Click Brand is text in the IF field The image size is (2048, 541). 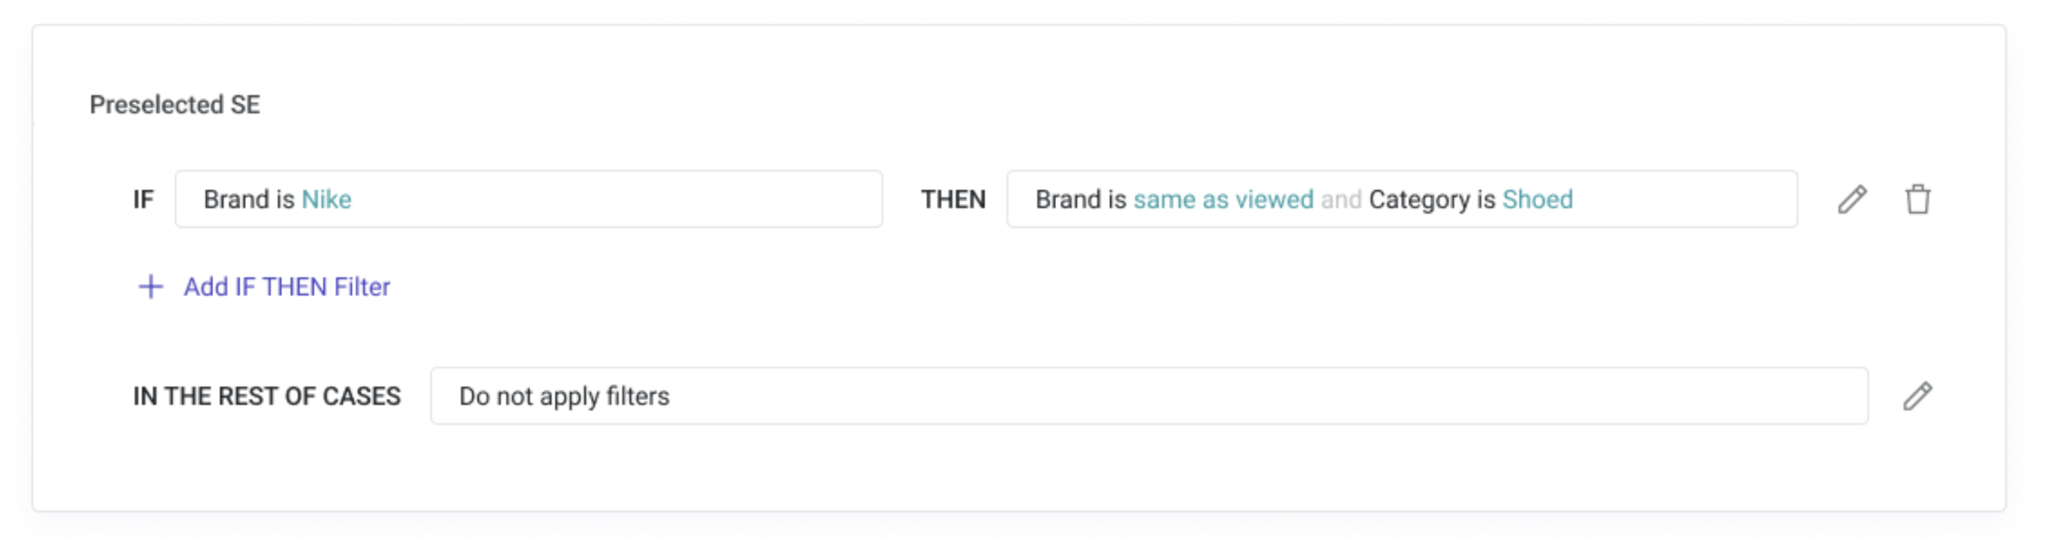(x=249, y=199)
